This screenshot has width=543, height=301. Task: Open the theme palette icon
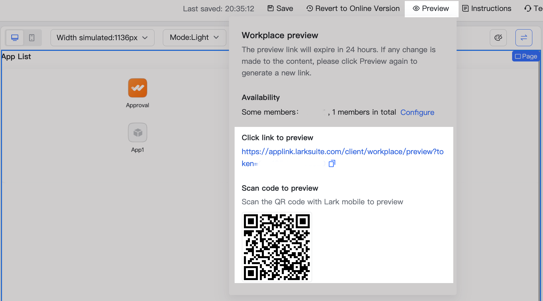click(x=498, y=38)
